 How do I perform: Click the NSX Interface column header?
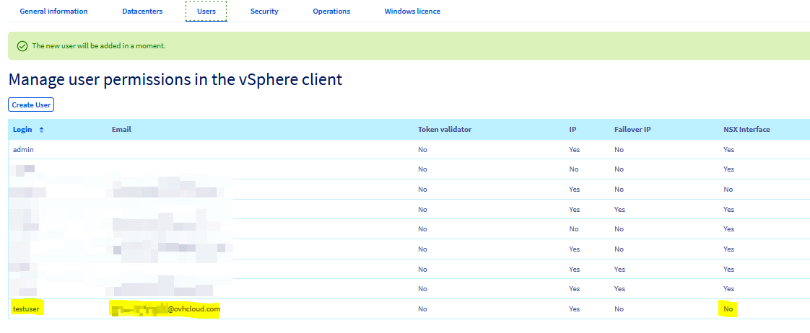click(746, 130)
